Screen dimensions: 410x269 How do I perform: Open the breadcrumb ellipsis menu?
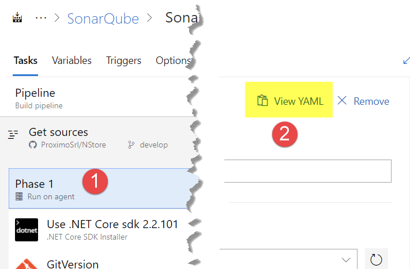click(x=41, y=18)
